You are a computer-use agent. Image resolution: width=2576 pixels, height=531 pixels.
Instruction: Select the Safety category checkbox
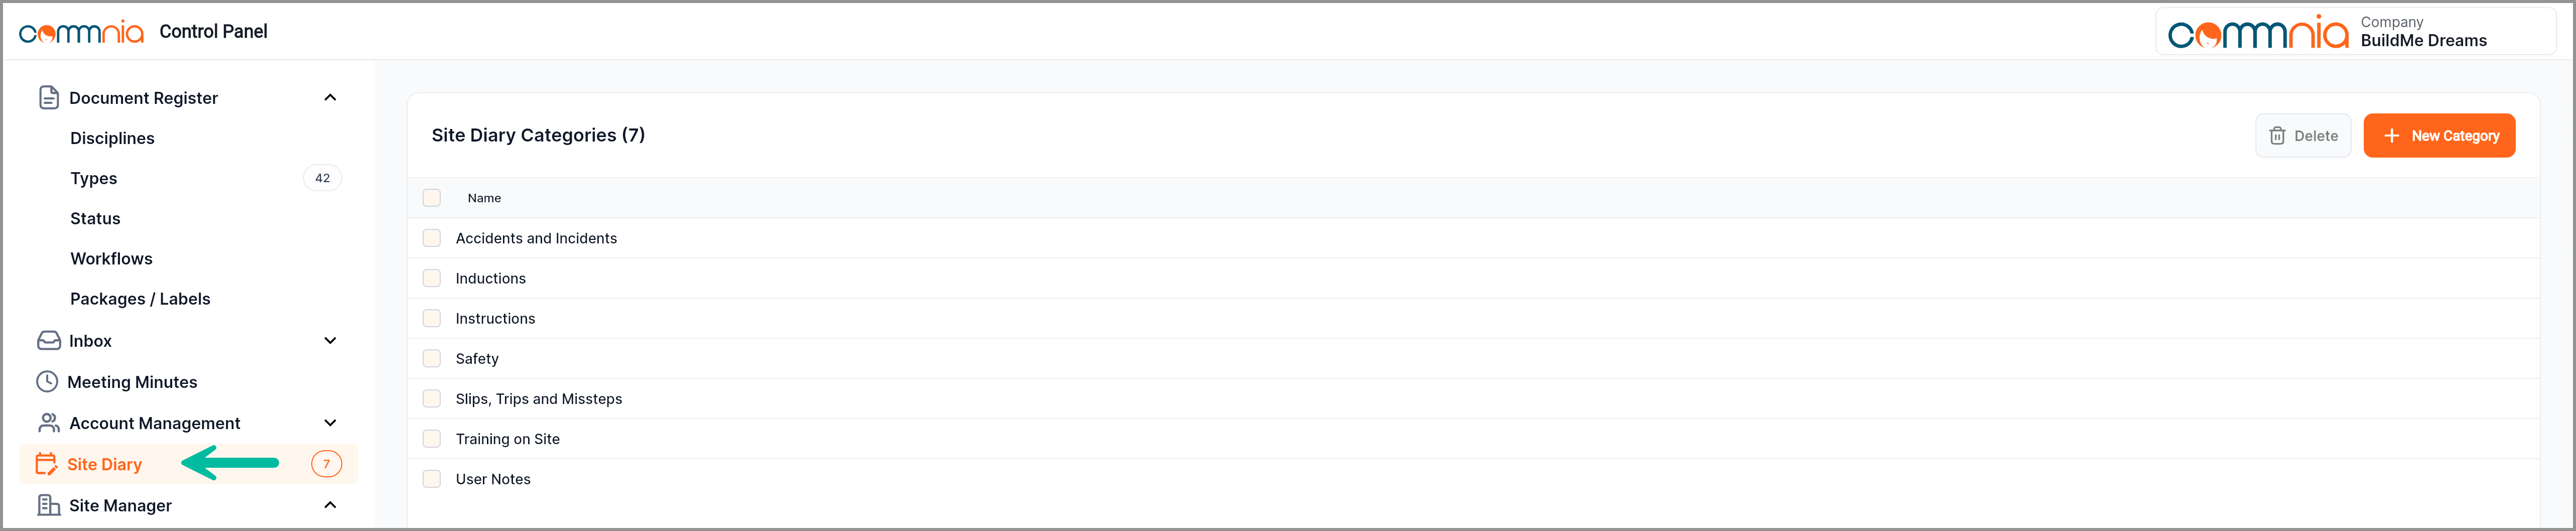[432, 358]
